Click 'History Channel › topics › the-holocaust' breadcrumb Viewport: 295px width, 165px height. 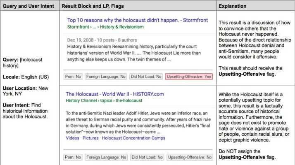tap(104, 100)
